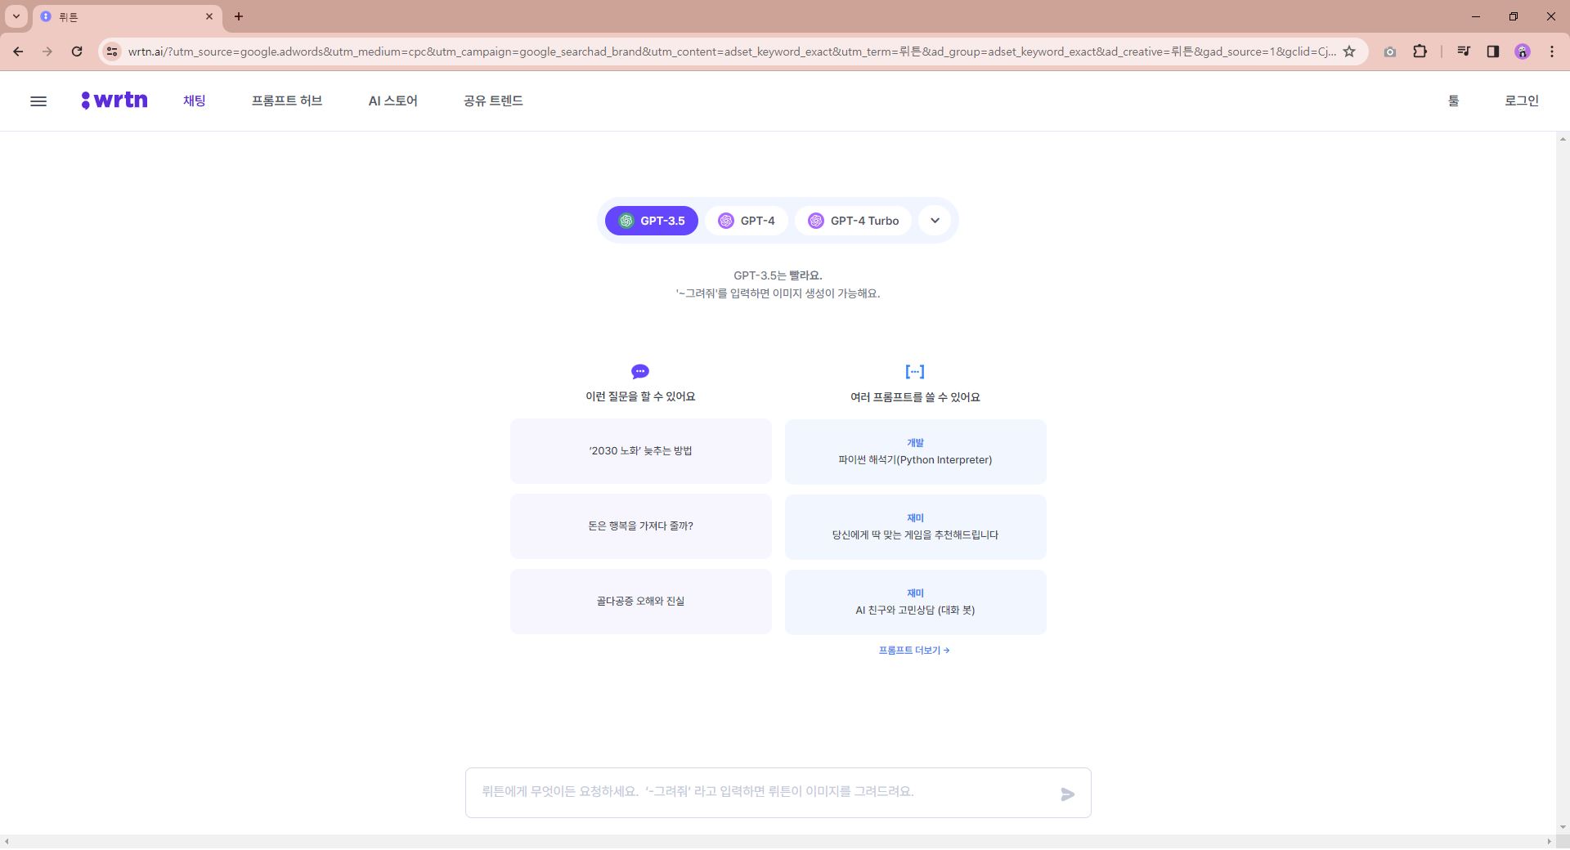Open the hamburger sidebar menu
Image resolution: width=1570 pixels, height=850 pixels.
[38, 101]
